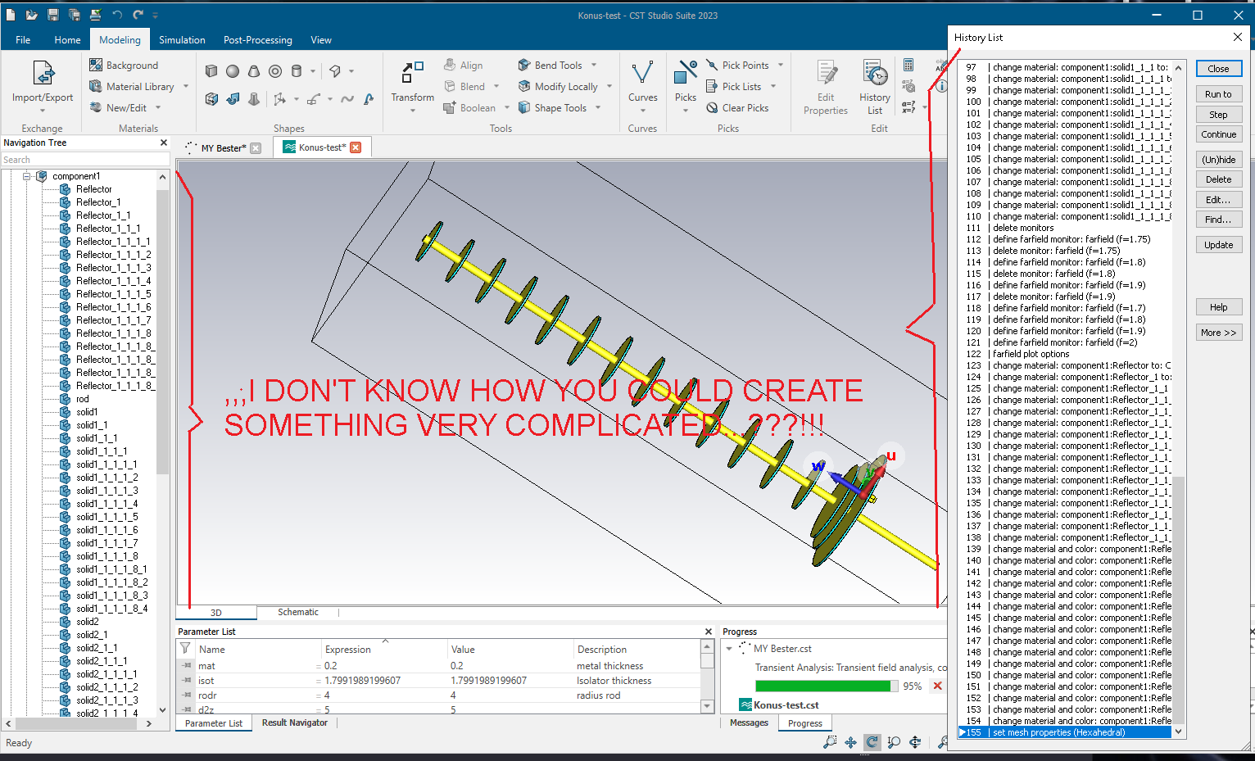
Task: Click the save icon in quick access toolbar
Action: pos(53,15)
